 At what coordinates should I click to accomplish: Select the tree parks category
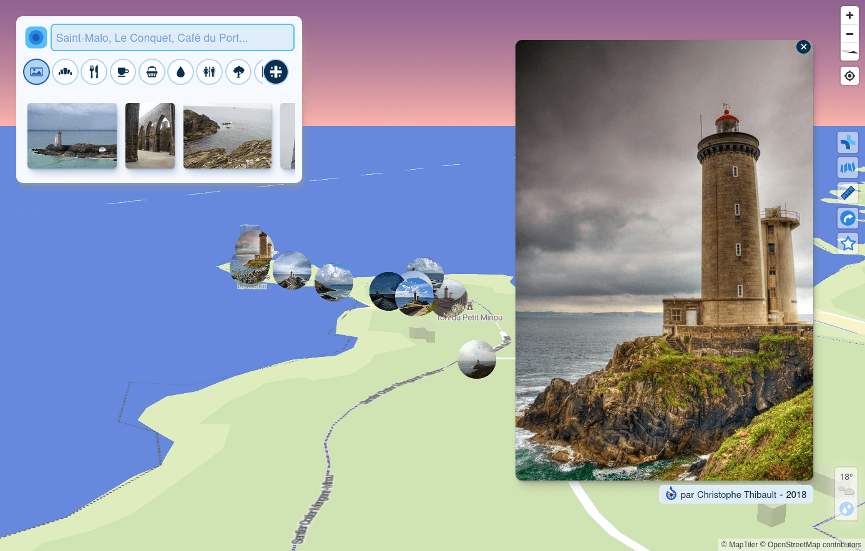[238, 72]
